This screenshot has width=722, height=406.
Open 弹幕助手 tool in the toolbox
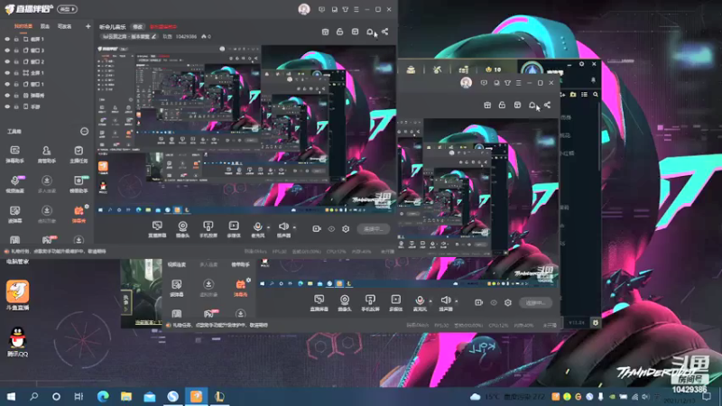[x=14, y=154]
